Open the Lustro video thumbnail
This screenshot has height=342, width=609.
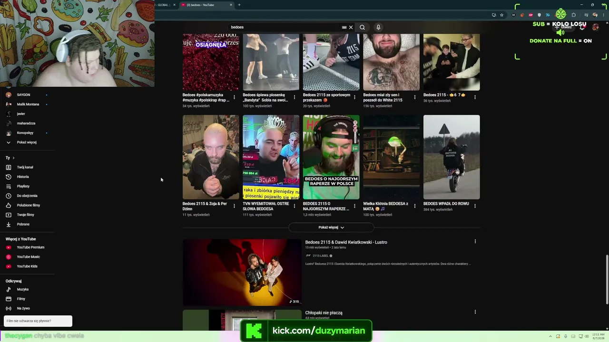(242, 272)
